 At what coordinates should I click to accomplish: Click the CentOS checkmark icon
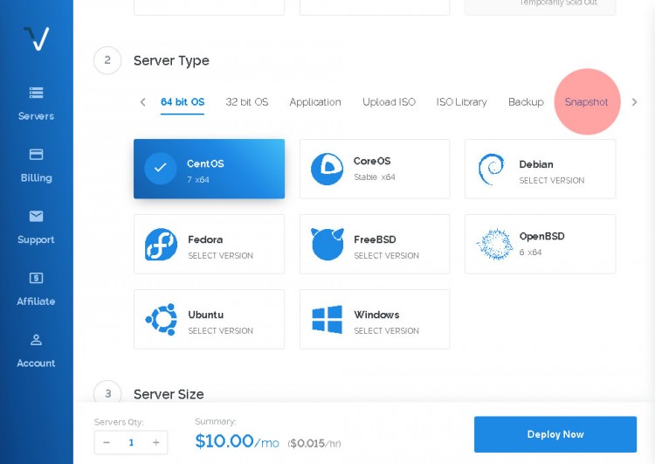pos(161,169)
